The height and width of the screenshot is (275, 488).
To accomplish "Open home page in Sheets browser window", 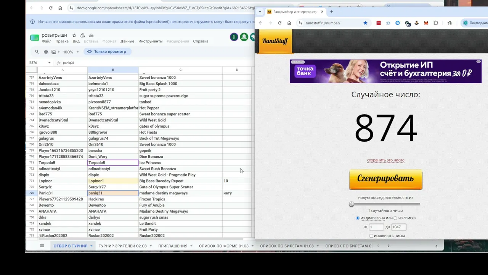I will click(x=60, y=8).
